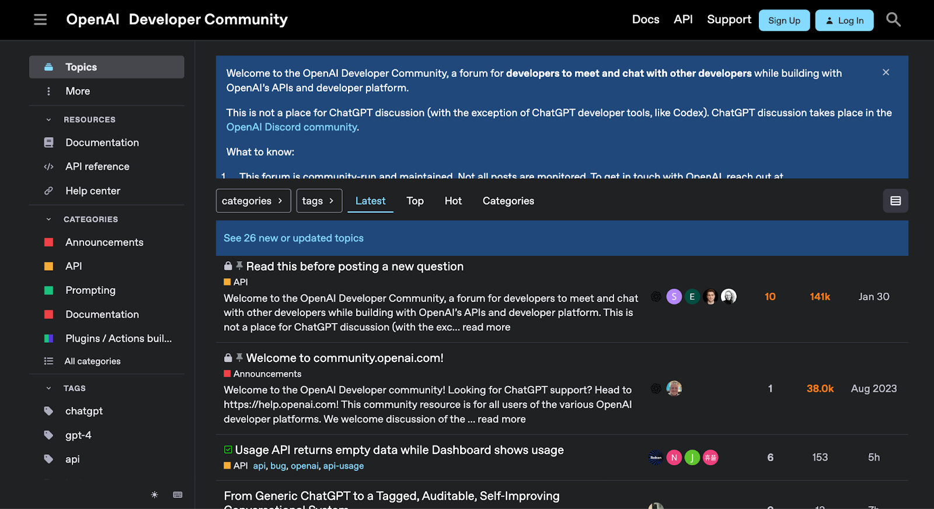934x509 pixels.
Task: Click the openai tag on Usage API topic
Action: pyautogui.click(x=305, y=466)
